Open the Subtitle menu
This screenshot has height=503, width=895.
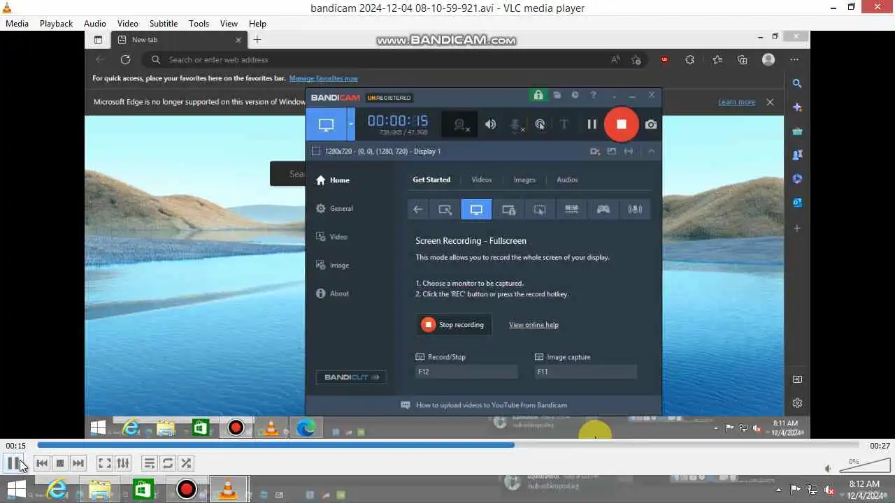(x=164, y=23)
